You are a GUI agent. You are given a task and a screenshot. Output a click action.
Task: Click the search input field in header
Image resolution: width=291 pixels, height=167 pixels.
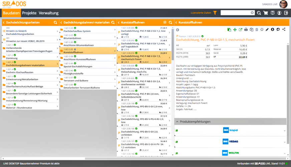236,13
